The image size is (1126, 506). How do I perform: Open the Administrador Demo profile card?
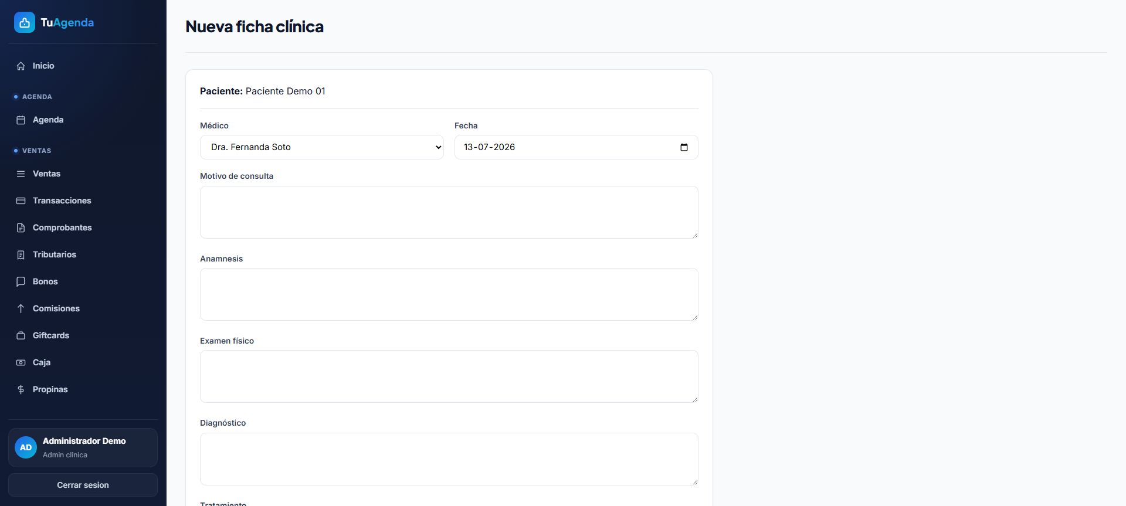(x=83, y=447)
